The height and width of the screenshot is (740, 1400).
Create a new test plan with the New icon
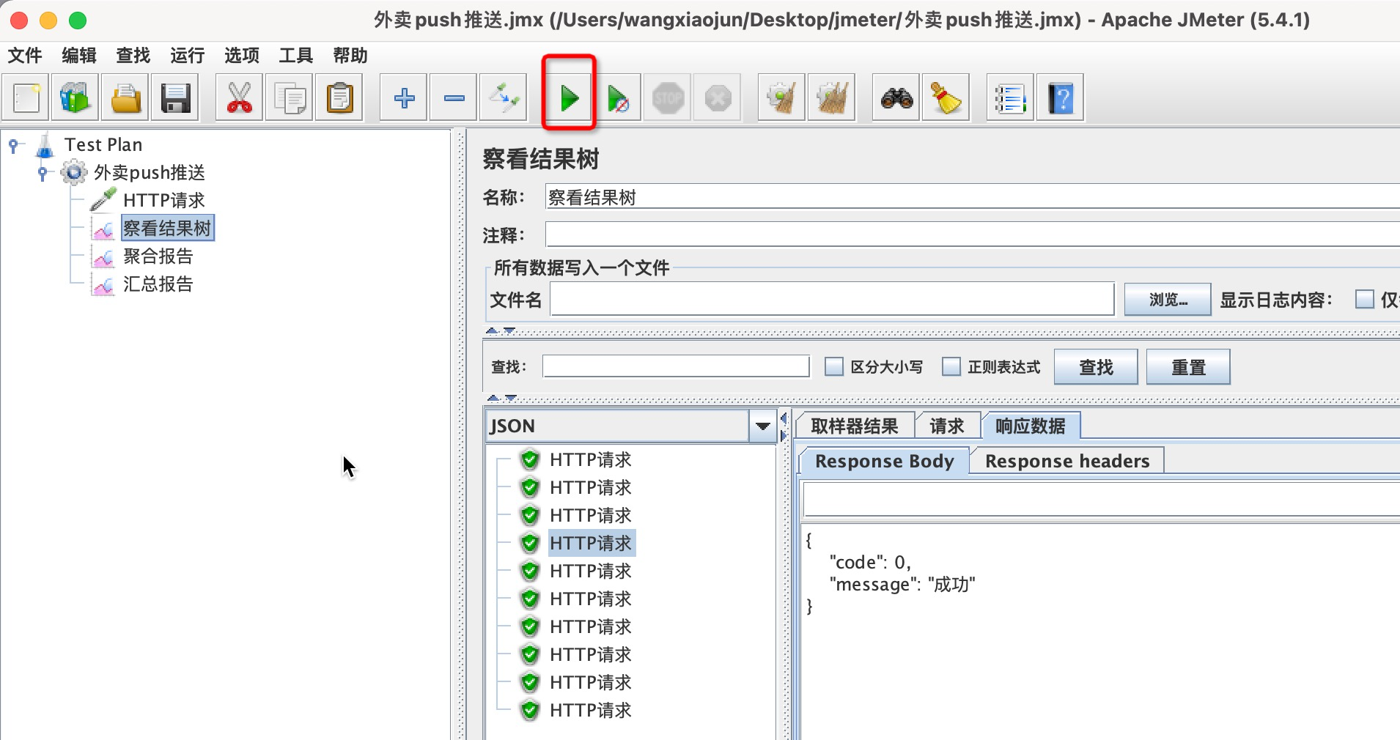pyautogui.click(x=26, y=97)
